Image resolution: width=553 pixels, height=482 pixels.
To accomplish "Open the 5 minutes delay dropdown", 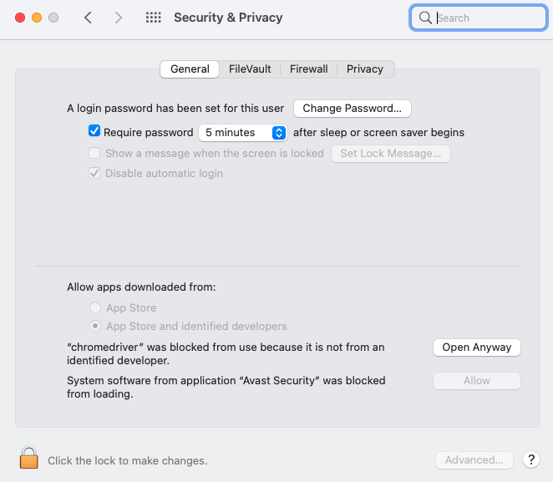I will point(242,133).
